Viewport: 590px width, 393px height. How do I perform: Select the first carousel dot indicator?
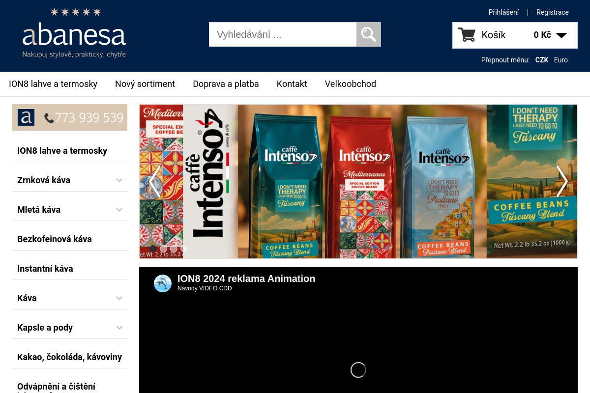153,249
